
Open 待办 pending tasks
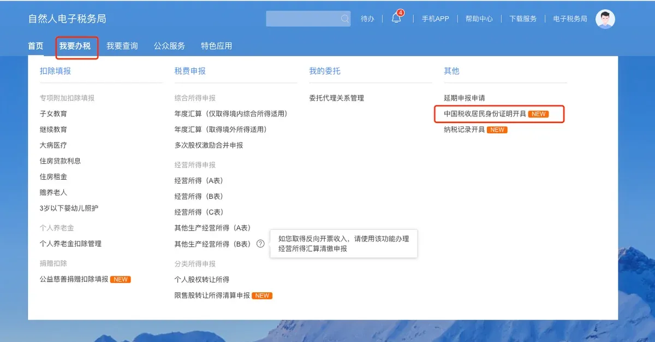point(367,18)
